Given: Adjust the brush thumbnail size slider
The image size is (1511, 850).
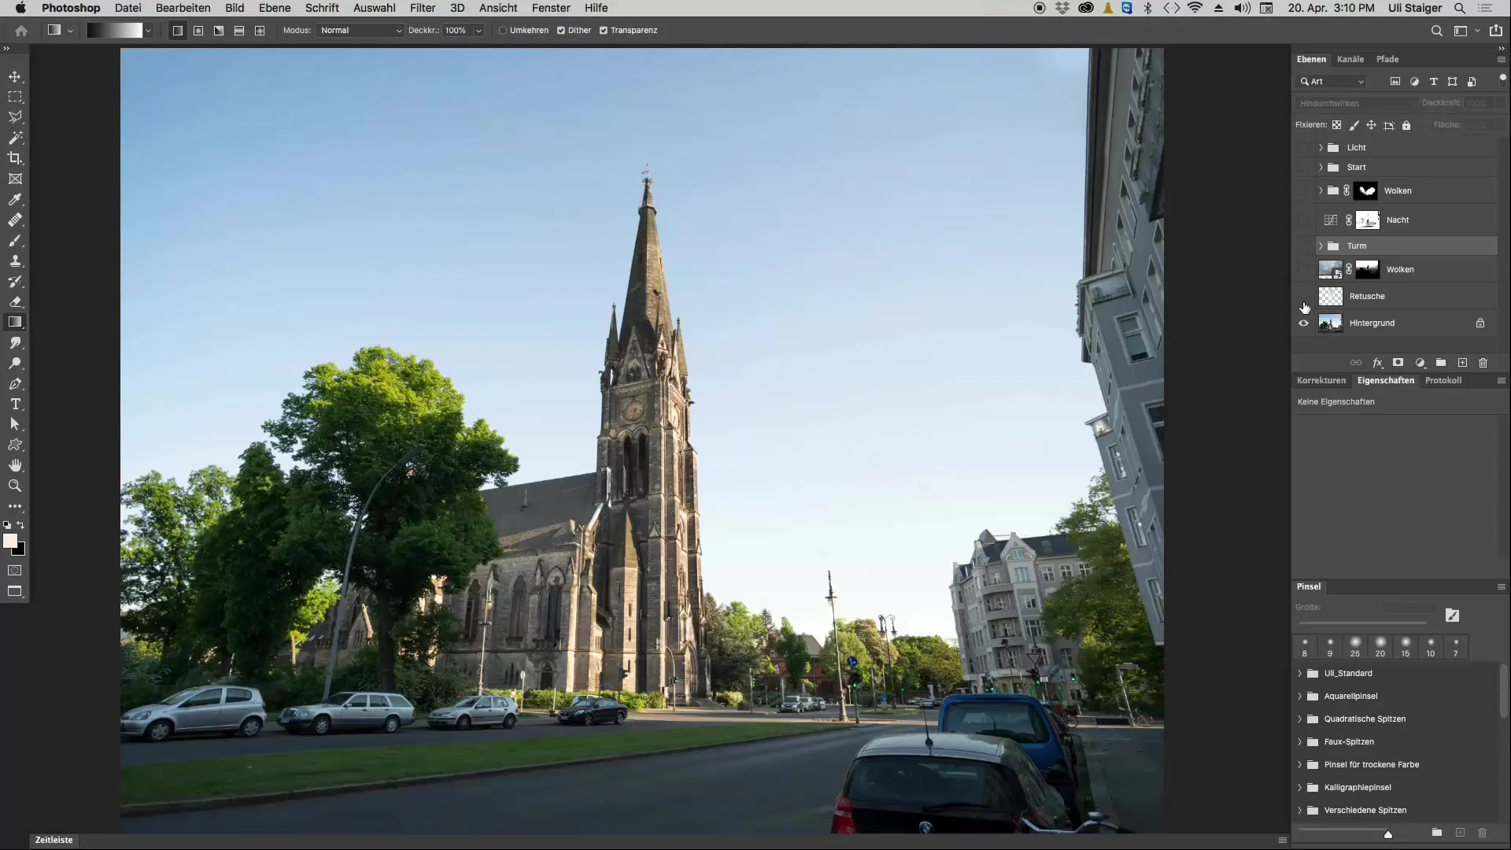Looking at the screenshot, I should (1388, 833).
